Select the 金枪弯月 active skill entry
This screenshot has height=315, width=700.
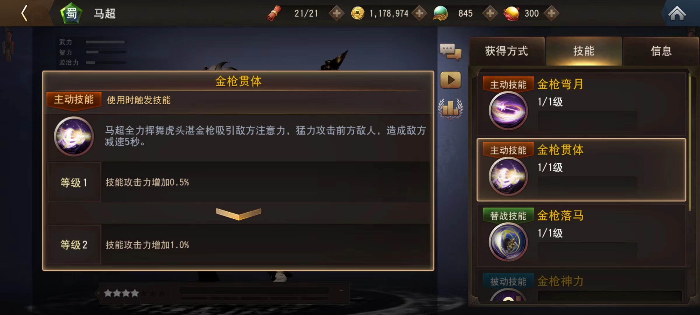(581, 104)
